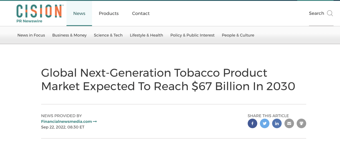Expand Science & Tech category
This screenshot has width=340, height=143.
pos(108,35)
